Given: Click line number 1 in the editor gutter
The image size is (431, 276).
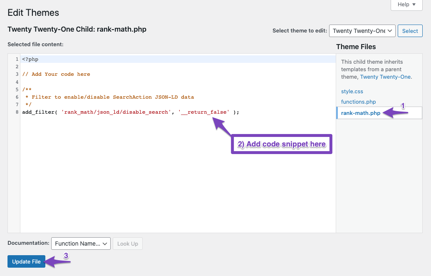Looking at the screenshot, I should 17,59.
